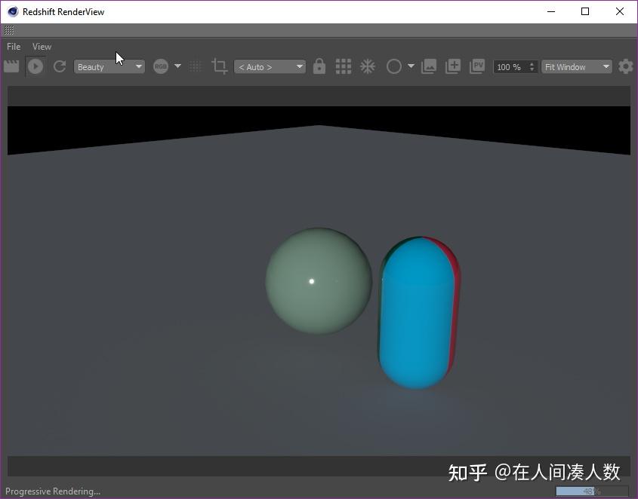Toggle the render lock padlock icon

[x=319, y=66]
